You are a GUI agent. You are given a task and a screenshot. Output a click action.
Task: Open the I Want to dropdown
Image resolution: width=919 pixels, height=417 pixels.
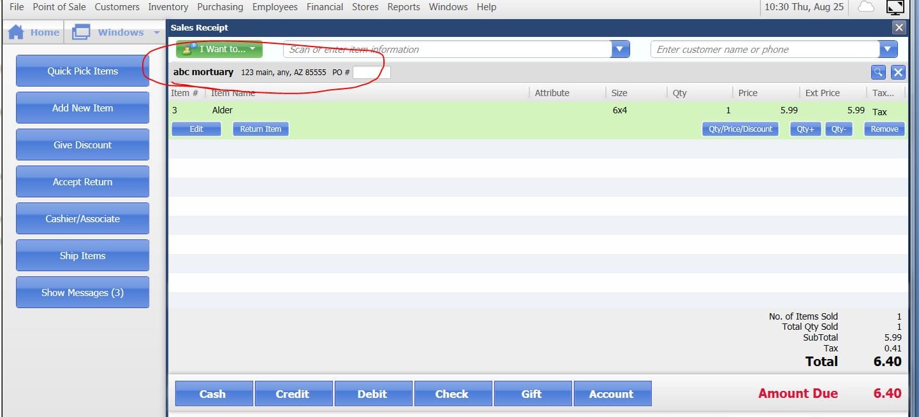pyautogui.click(x=253, y=48)
